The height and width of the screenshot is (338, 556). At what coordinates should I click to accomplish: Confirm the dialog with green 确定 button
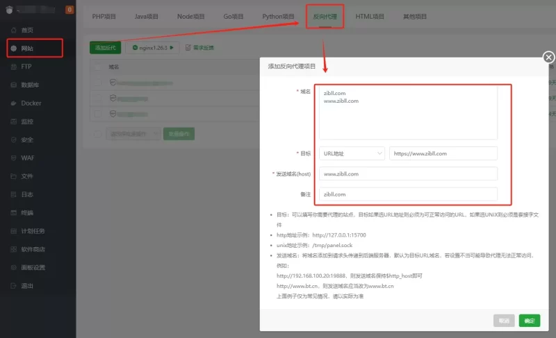pyautogui.click(x=530, y=321)
